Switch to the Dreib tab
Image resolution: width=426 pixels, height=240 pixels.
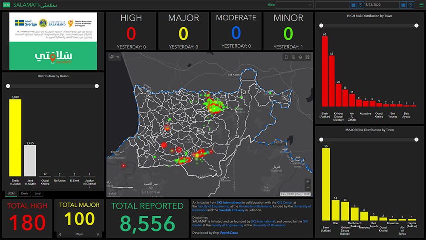(x=25, y=194)
